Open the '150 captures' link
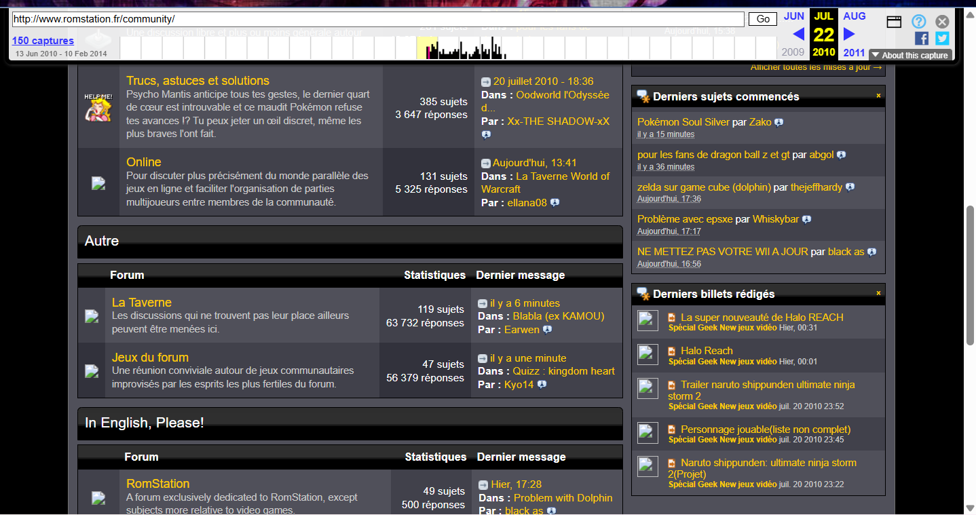The image size is (976, 515). [x=43, y=41]
